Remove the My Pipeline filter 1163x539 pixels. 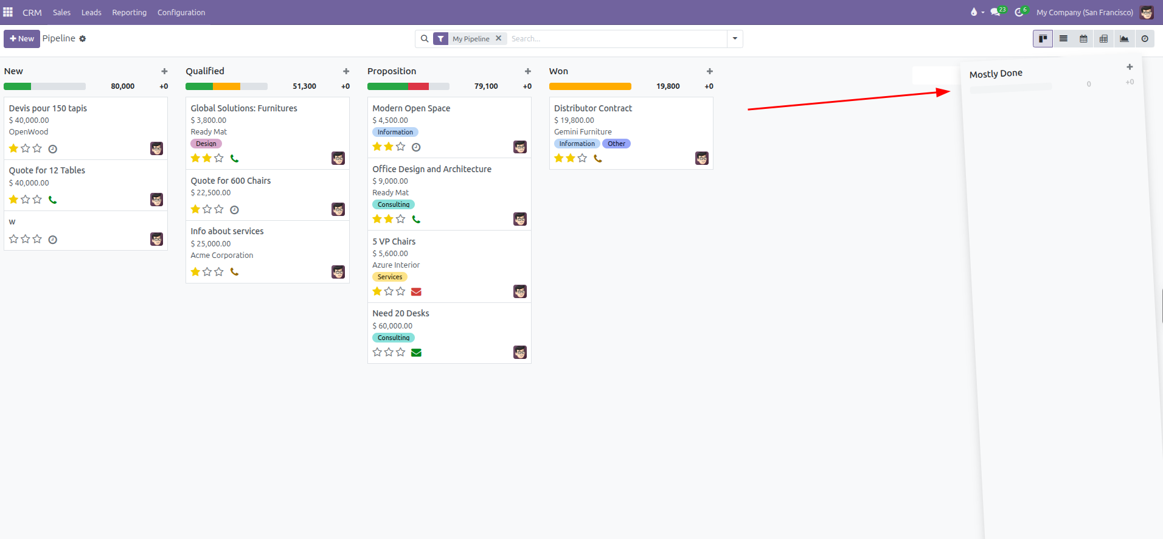pyautogui.click(x=499, y=38)
